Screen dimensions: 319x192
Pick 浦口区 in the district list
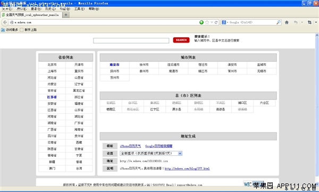pos(242,103)
